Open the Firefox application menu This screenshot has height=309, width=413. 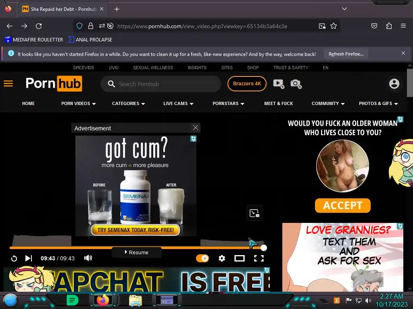[x=403, y=26]
